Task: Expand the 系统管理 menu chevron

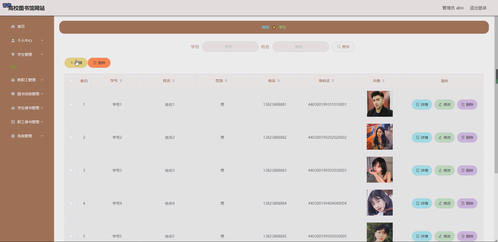Action: (x=42, y=136)
